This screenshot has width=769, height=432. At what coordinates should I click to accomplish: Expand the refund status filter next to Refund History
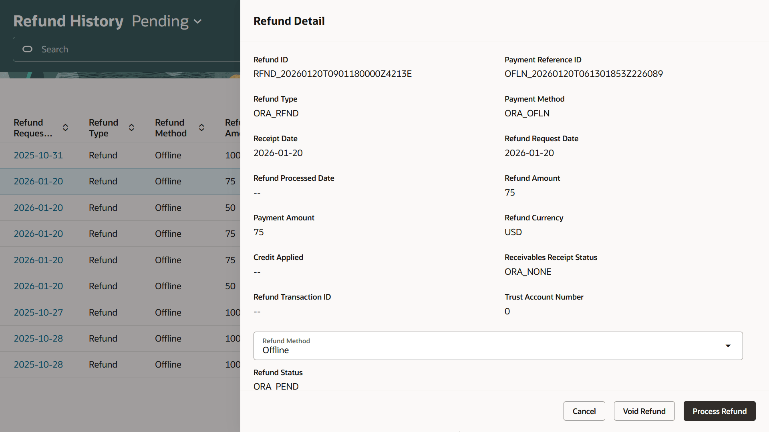click(x=167, y=21)
